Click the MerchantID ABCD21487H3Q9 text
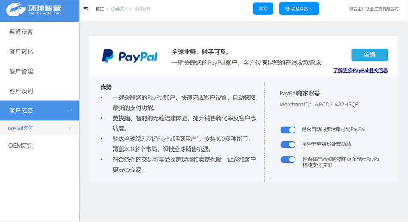408x222 pixels. click(x=319, y=104)
